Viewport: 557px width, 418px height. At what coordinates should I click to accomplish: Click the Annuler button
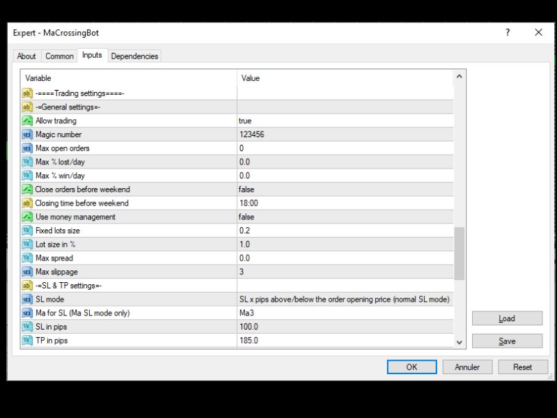[x=467, y=367]
